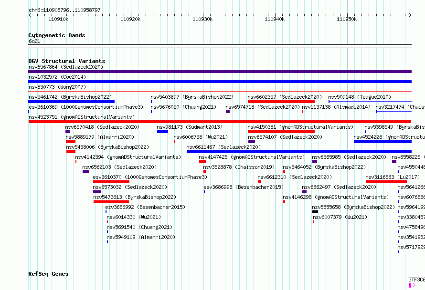This screenshot has width=425, height=290.
Task: Click the purple block under nsv6562497
Action: click(x=304, y=192)
